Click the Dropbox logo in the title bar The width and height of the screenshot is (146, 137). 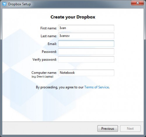point(4,4)
